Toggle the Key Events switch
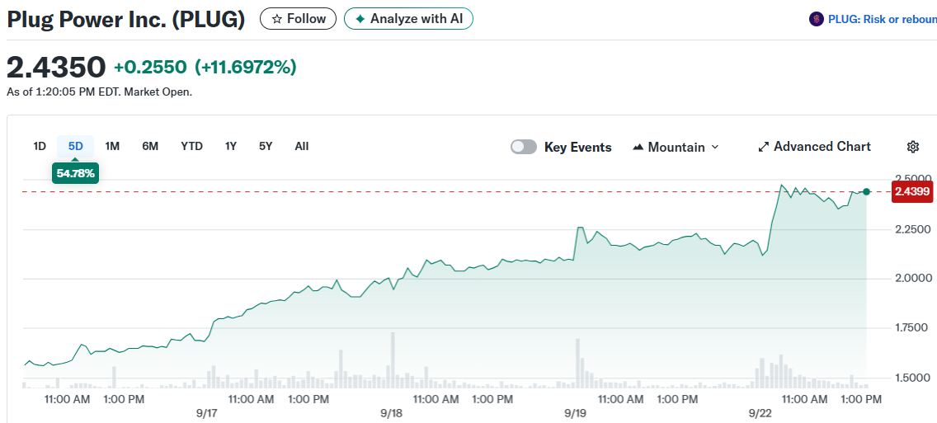This screenshot has height=423, width=937. click(x=524, y=147)
